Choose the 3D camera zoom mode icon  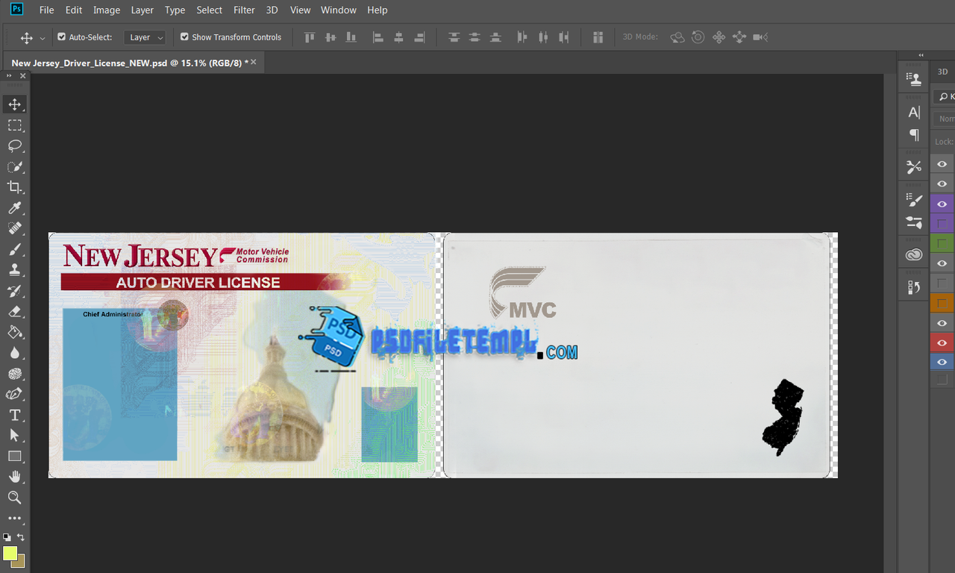[760, 37]
